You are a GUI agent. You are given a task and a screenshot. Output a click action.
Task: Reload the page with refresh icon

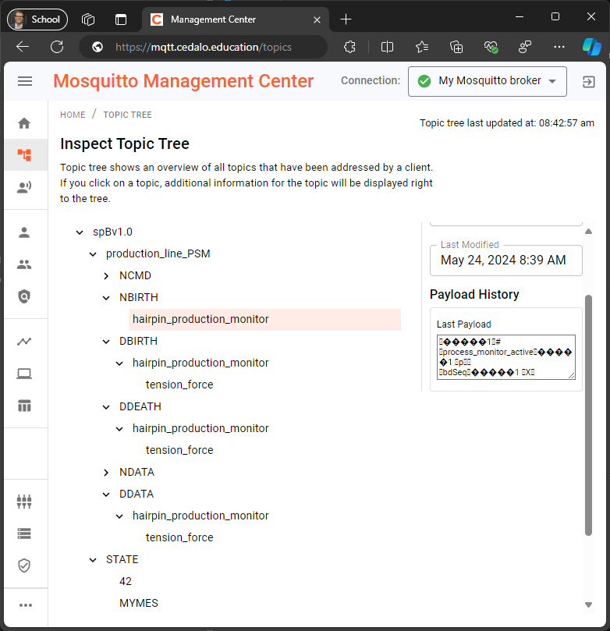click(x=57, y=47)
